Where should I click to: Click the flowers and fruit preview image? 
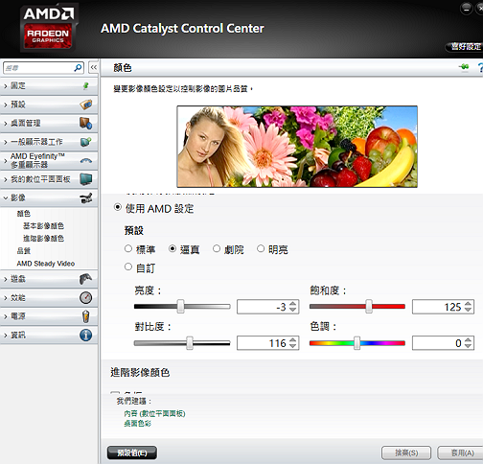click(x=297, y=147)
